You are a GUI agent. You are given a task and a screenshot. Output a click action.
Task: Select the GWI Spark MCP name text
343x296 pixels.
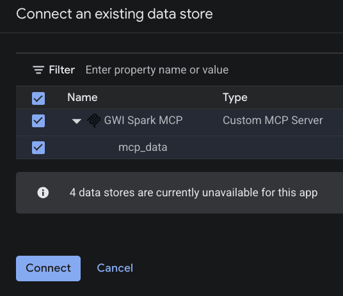tap(143, 120)
